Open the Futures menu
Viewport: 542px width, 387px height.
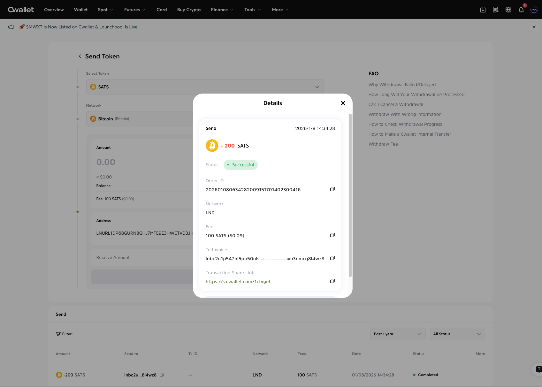pyautogui.click(x=134, y=10)
